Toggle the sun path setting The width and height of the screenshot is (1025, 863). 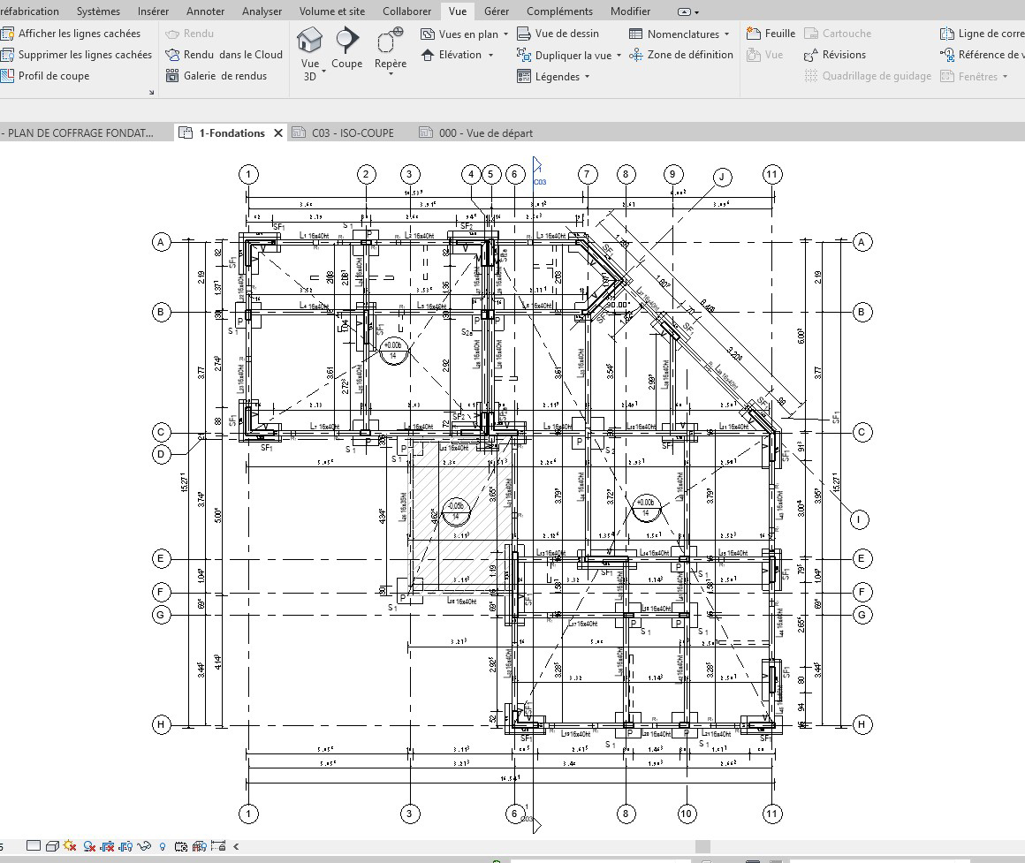pos(70,846)
